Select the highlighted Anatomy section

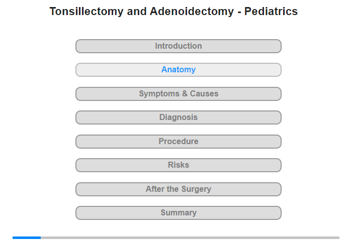point(178,70)
